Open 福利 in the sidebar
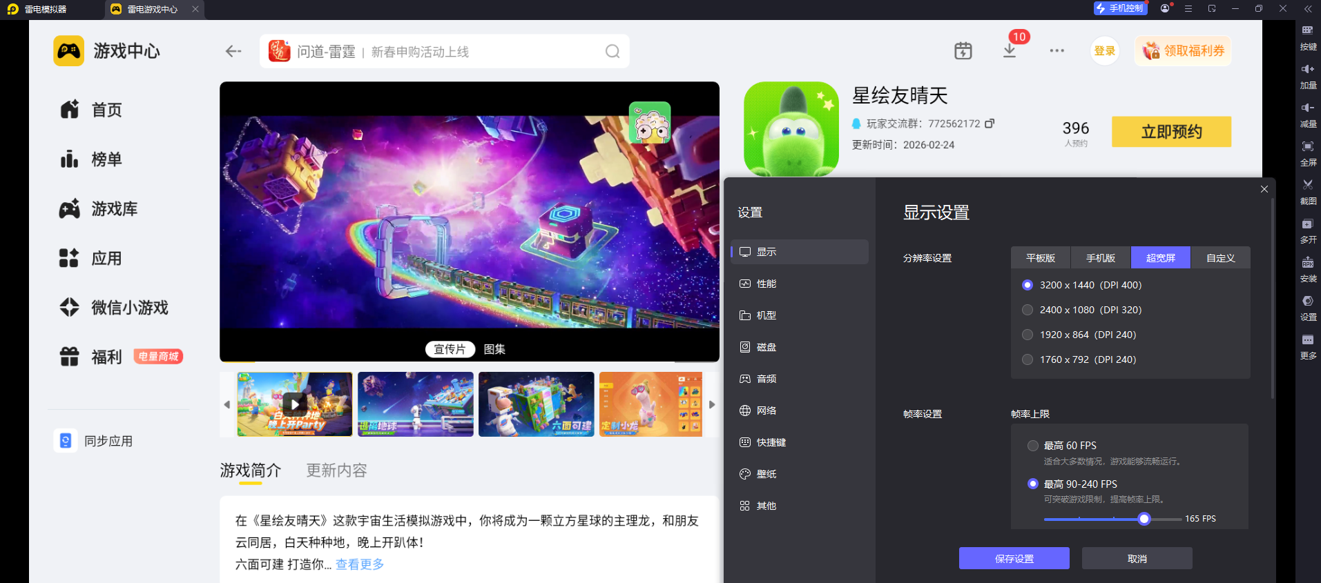The image size is (1321, 583). tap(90, 357)
